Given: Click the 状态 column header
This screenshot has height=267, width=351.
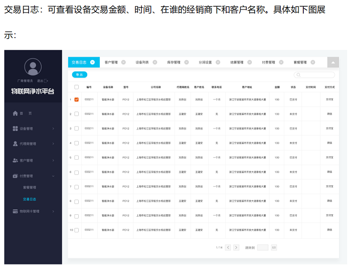Looking at the screenshot, I should point(293,87).
